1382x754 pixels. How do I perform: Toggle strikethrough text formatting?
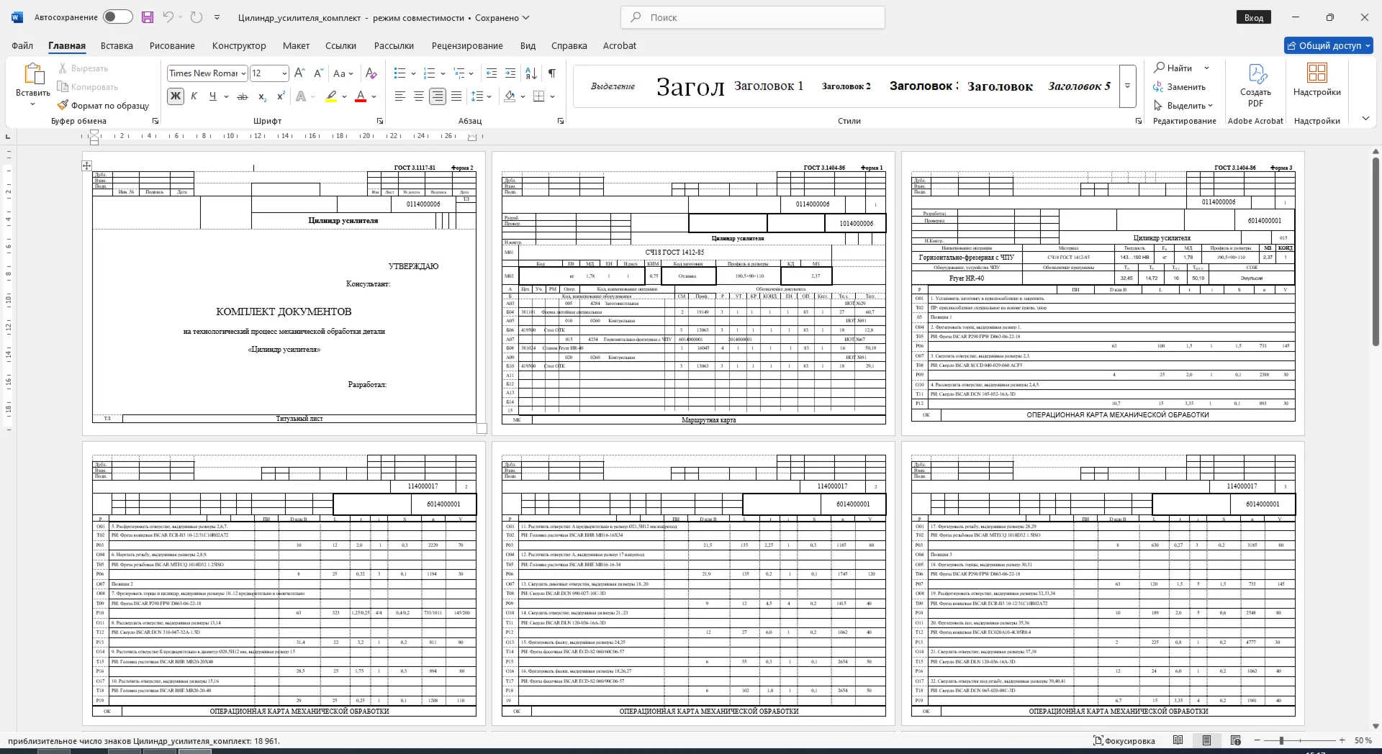[243, 96]
